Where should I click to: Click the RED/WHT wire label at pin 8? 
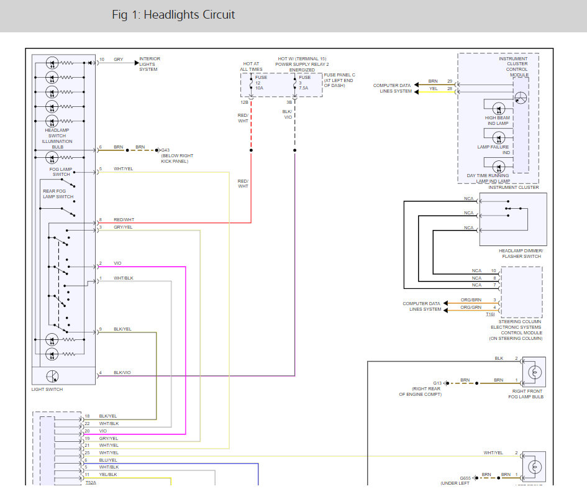click(x=124, y=220)
